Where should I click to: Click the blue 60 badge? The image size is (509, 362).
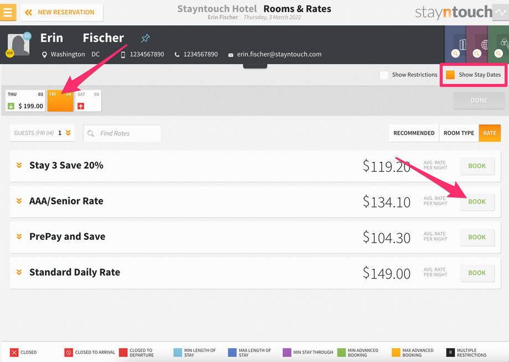(27, 36)
